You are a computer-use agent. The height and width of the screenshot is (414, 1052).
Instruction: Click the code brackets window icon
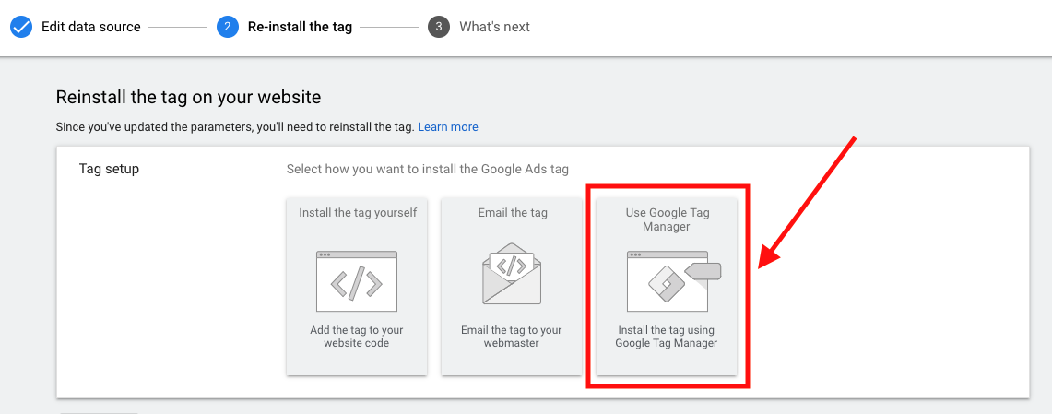tap(356, 281)
